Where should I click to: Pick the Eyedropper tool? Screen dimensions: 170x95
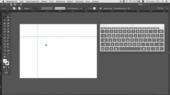click(x=5, y=47)
